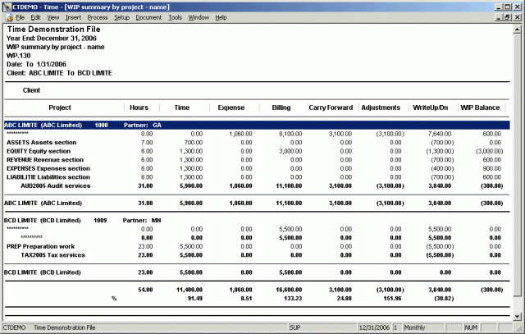
Task: Click the document icon in the menu bar
Action: click(7, 17)
